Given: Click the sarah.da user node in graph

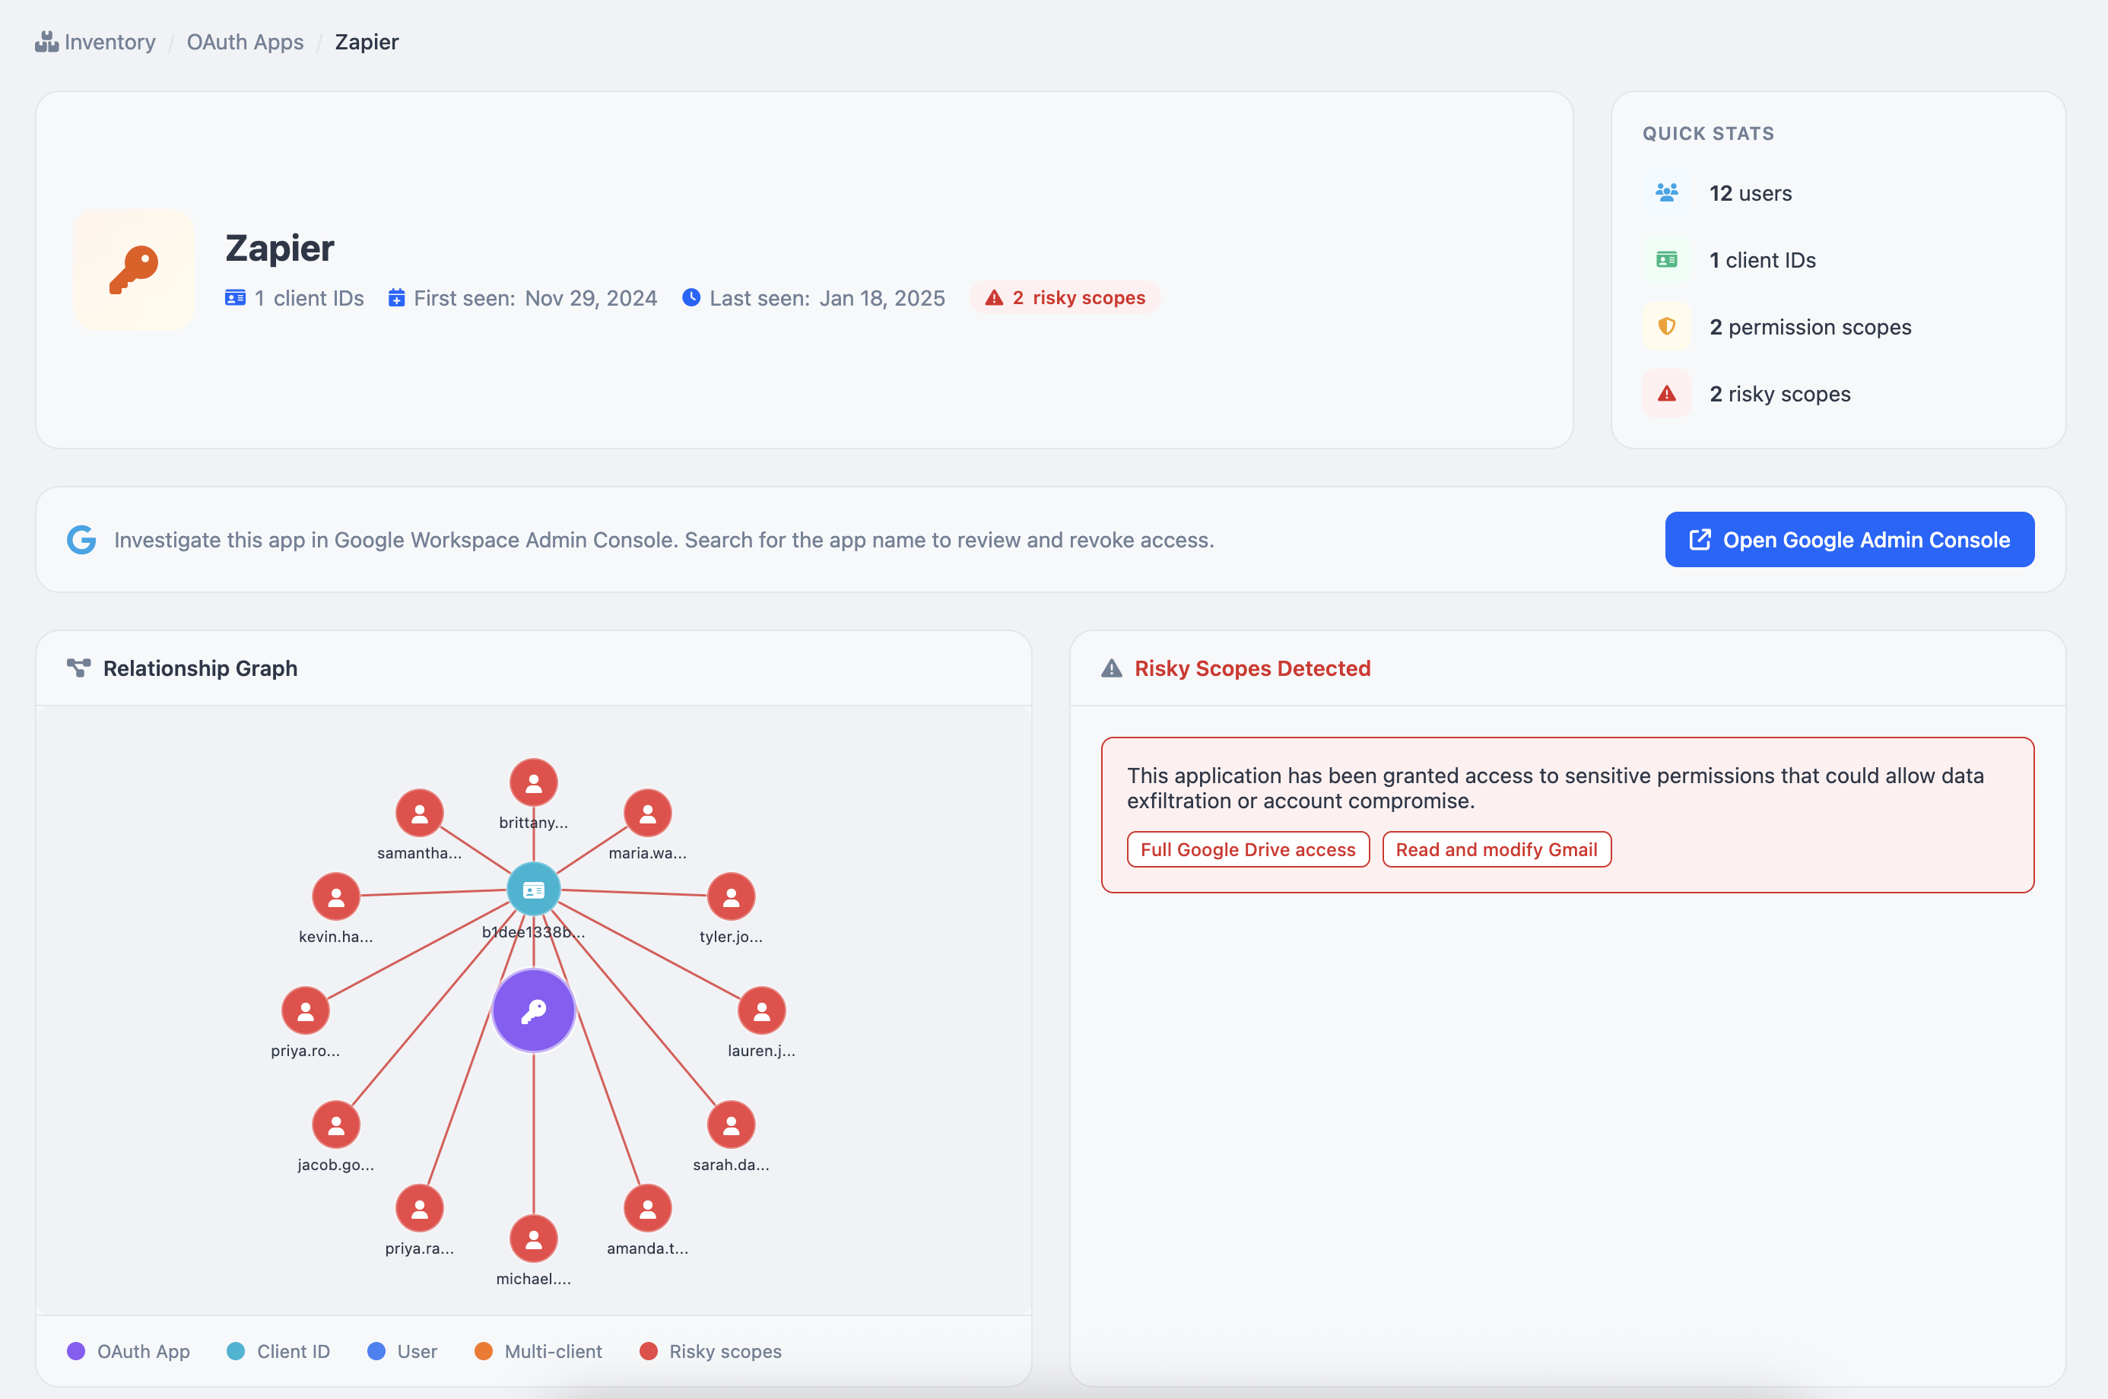Looking at the screenshot, I should tap(731, 1125).
